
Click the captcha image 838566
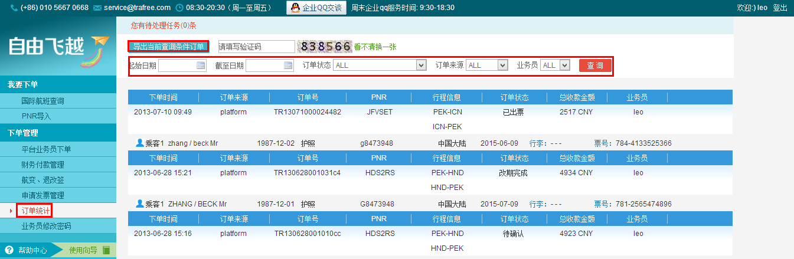click(325, 47)
